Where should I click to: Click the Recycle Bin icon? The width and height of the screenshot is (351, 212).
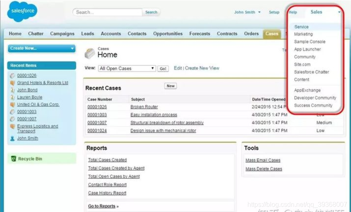pyautogui.click(x=14, y=159)
